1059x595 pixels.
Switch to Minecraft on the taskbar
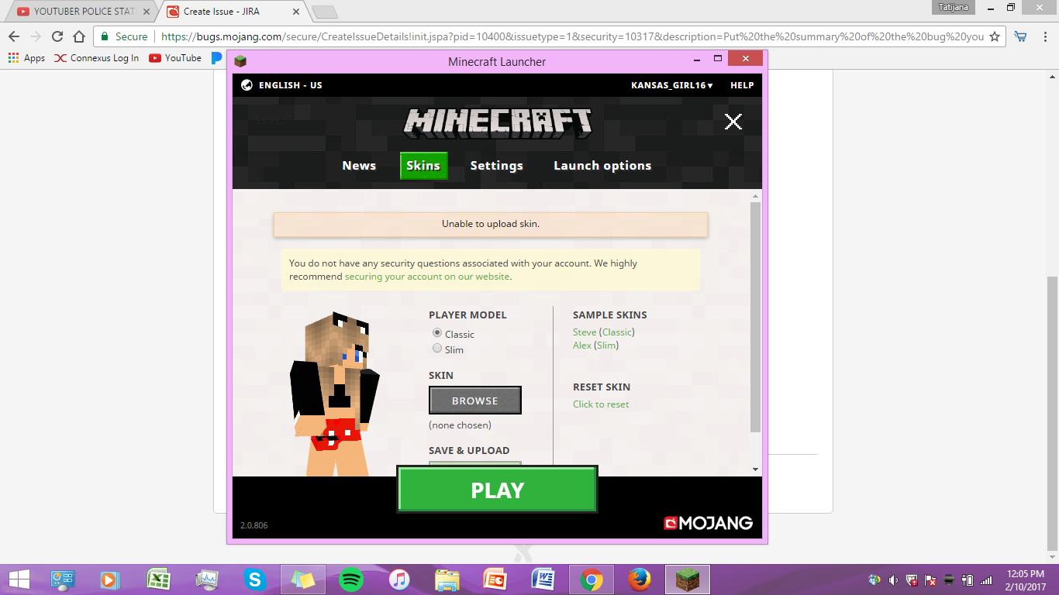click(x=687, y=580)
